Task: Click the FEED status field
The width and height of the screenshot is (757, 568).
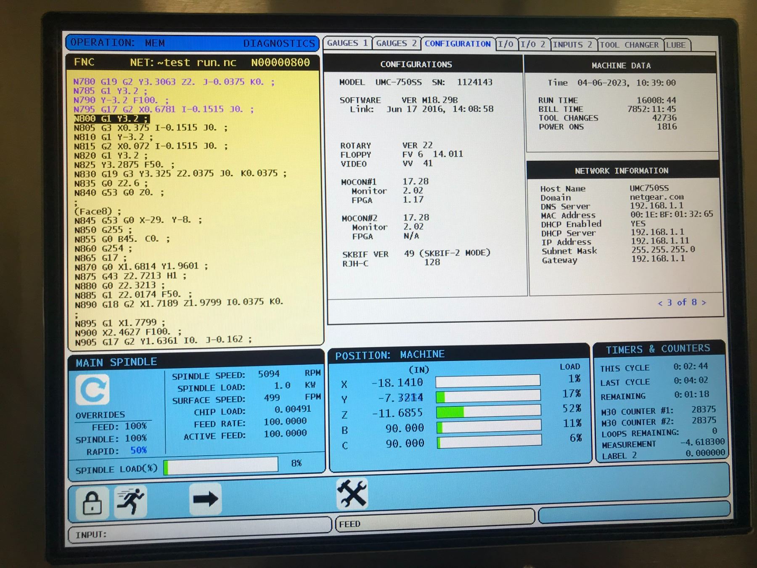Action: [x=434, y=524]
